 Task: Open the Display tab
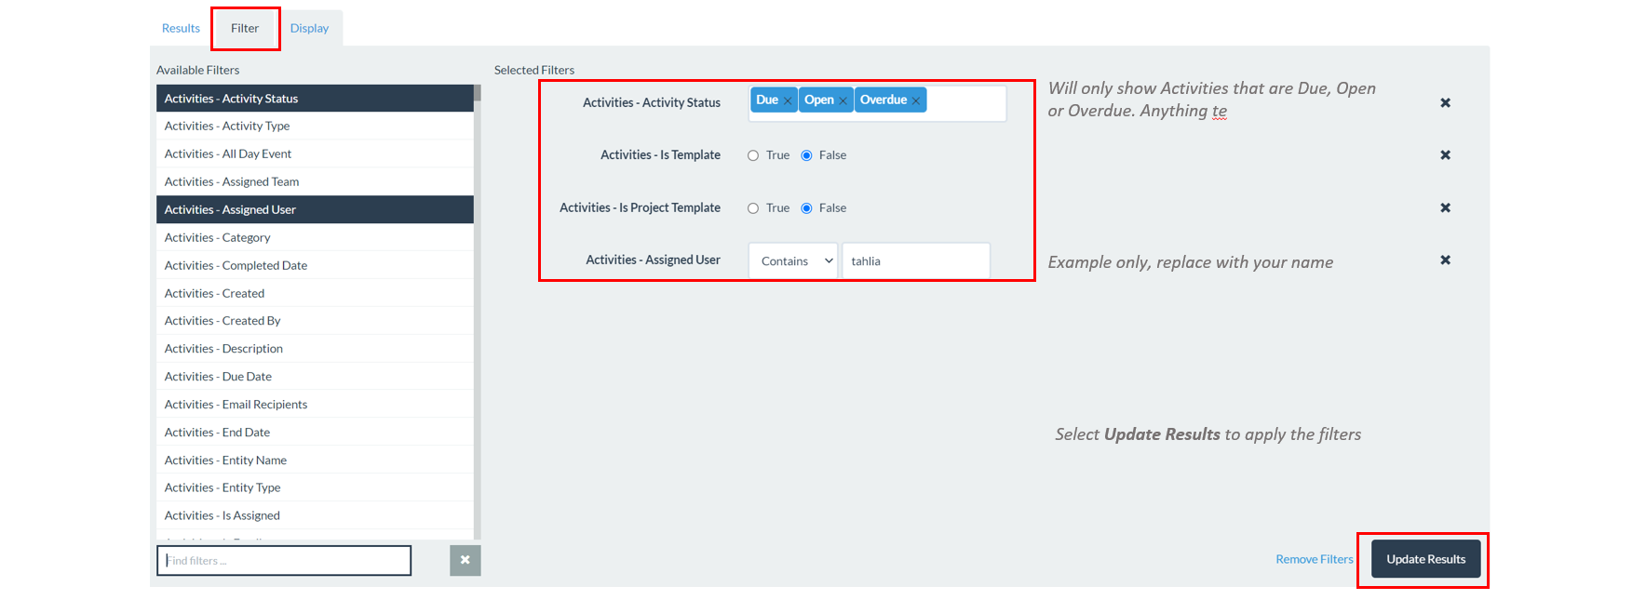(x=309, y=29)
